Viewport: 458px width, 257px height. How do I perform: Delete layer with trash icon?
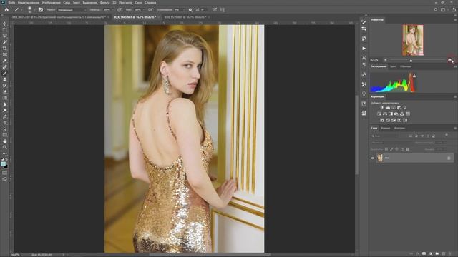tap(450, 254)
